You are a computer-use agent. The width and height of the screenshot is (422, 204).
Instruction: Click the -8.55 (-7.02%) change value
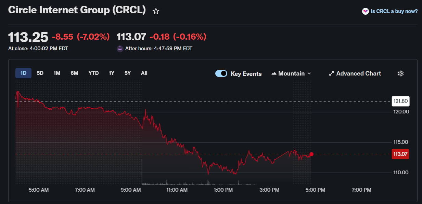(81, 37)
